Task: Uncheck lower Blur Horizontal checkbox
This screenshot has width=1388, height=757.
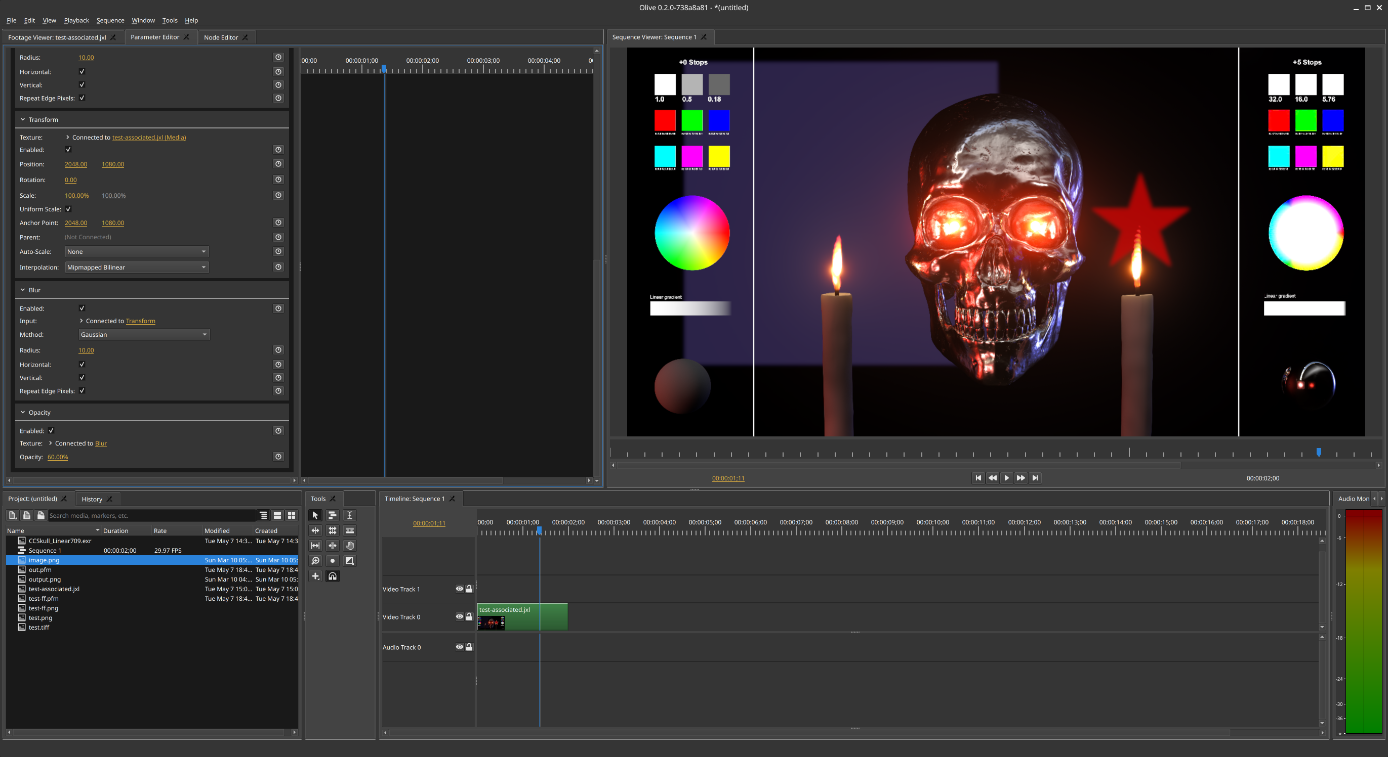Action: point(82,365)
